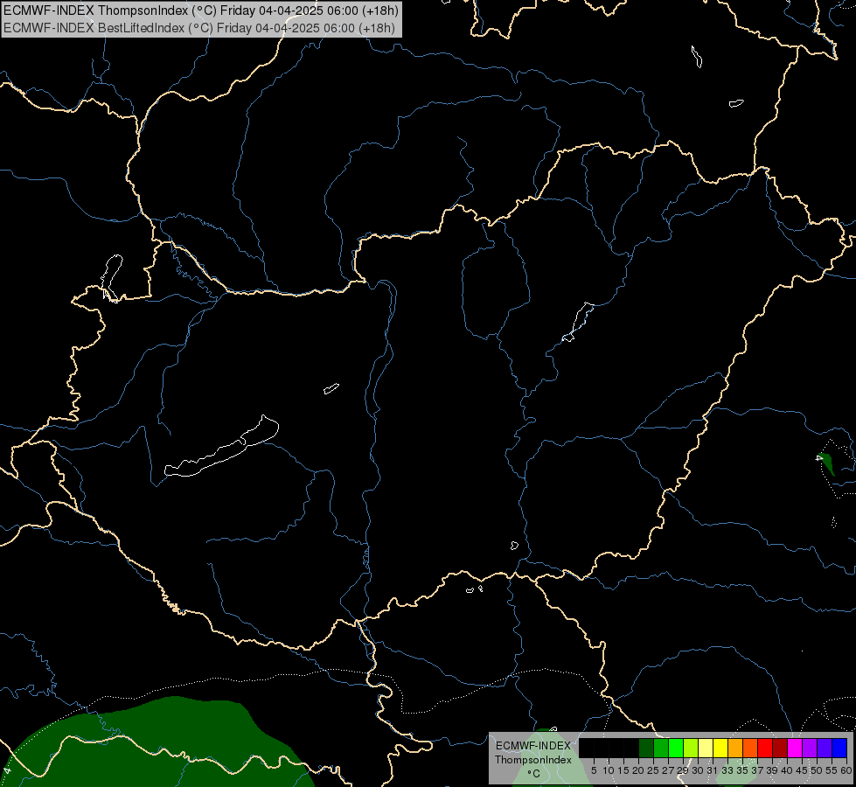The image size is (856, 787).
Task: Click the legend tick value 55
Action: (x=831, y=770)
